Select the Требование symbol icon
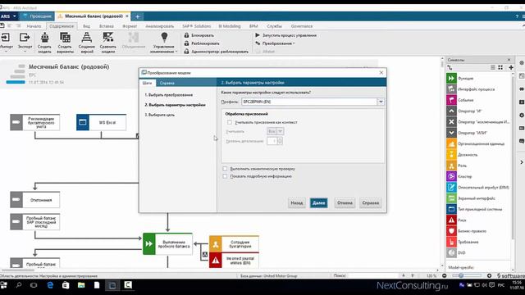525x295 pixels. pos(451,242)
